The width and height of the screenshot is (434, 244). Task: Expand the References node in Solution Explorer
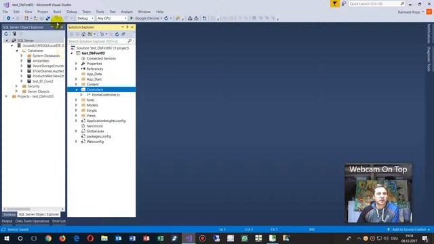click(76, 68)
